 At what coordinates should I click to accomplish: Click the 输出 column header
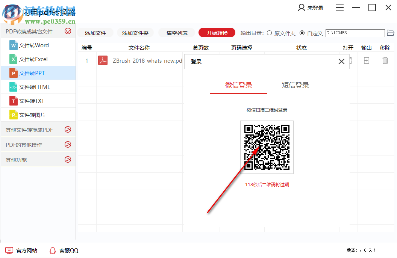click(x=367, y=48)
